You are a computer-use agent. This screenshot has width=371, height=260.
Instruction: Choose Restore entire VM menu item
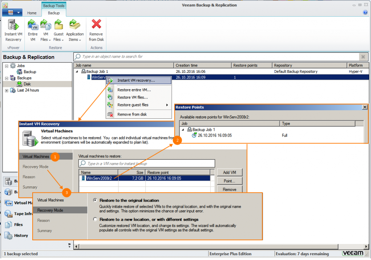pos(139,90)
